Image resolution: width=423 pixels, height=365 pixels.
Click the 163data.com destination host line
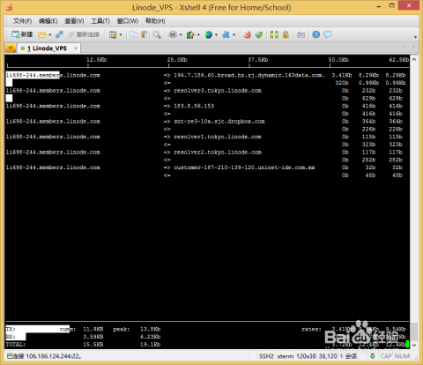(x=249, y=75)
